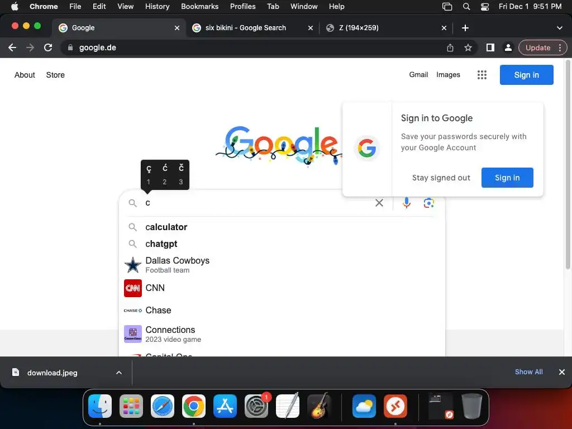572x429 pixels.
Task: Click the blue Sign in header button
Action: click(x=526, y=75)
